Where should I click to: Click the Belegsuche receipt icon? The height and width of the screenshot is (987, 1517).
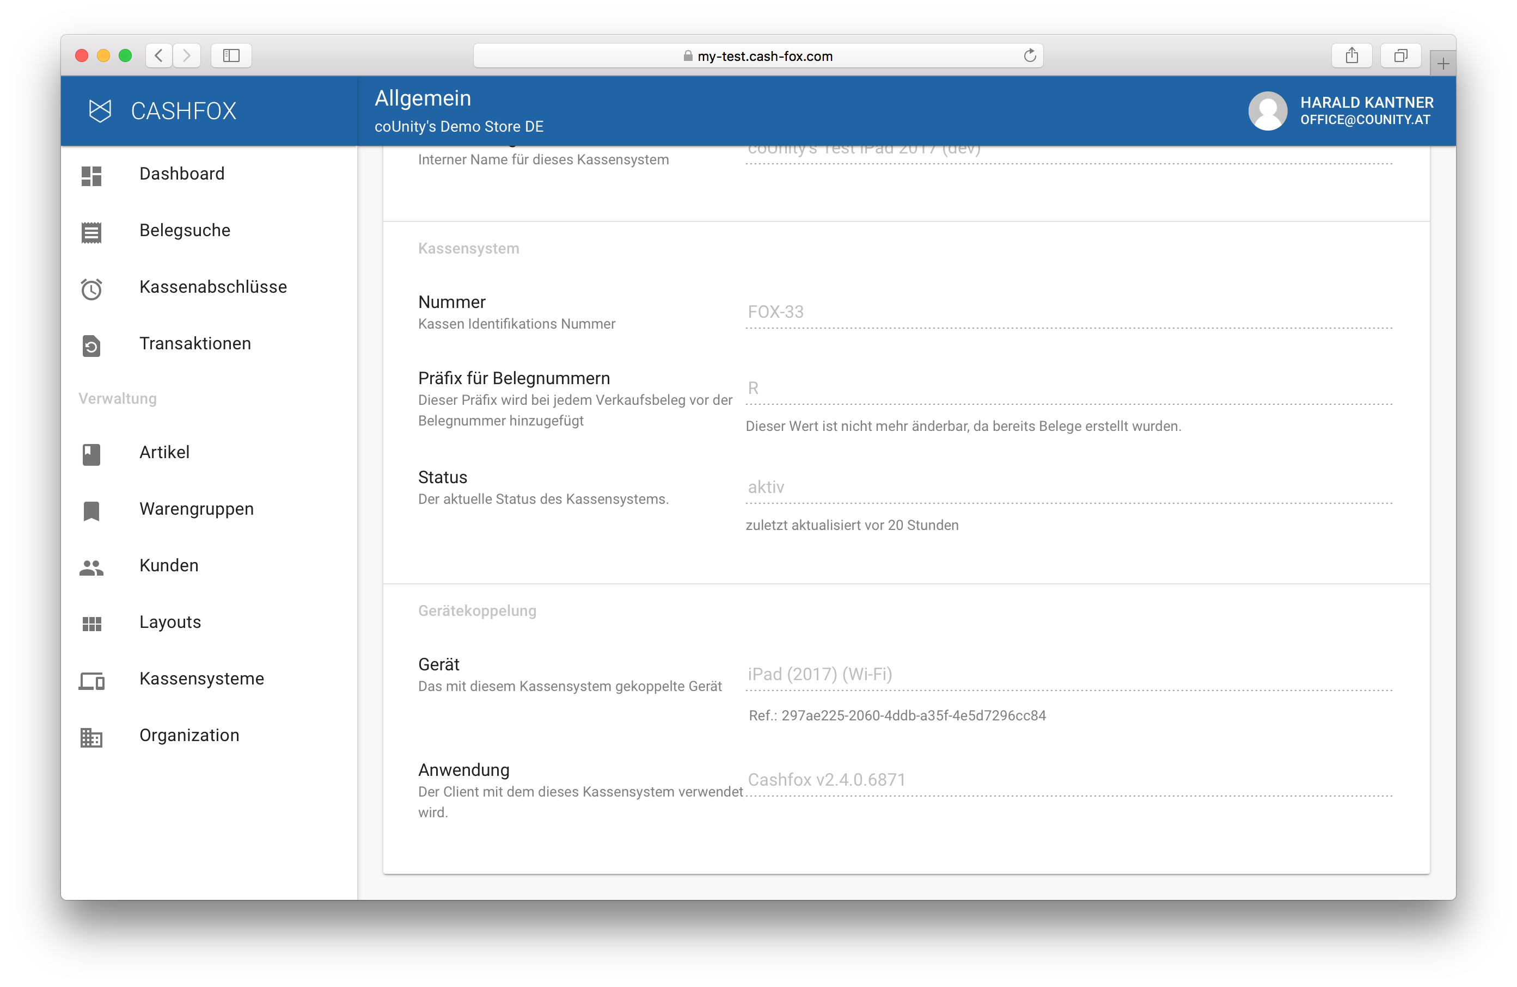(x=91, y=232)
